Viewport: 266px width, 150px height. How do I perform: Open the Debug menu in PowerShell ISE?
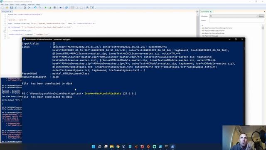(24, 5)
